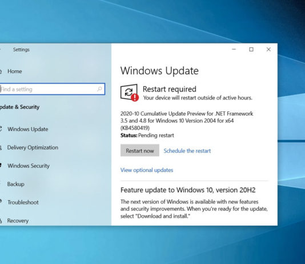Open Troubleshoot settings page
The height and width of the screenshot is (264, 305).
tap(23, 202)
